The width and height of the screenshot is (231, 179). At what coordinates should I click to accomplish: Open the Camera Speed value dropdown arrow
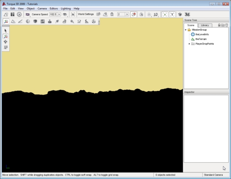(59, 14)
